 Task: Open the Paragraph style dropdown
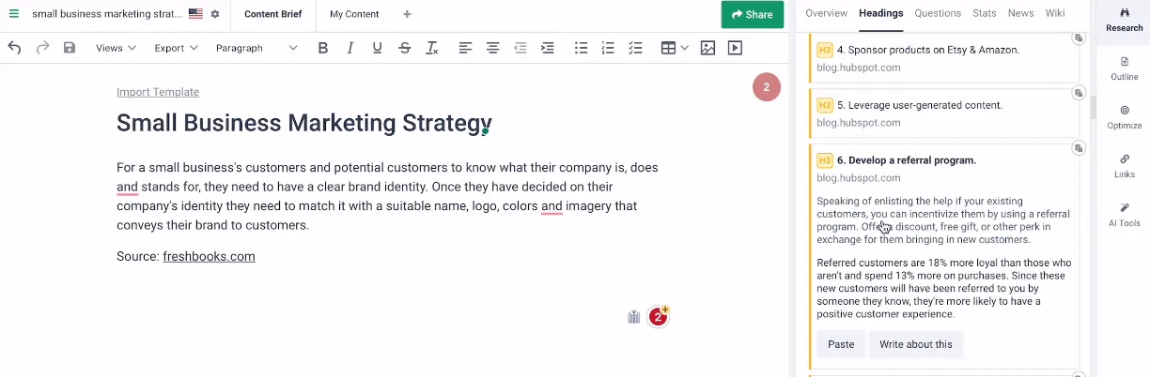[256, 48]
